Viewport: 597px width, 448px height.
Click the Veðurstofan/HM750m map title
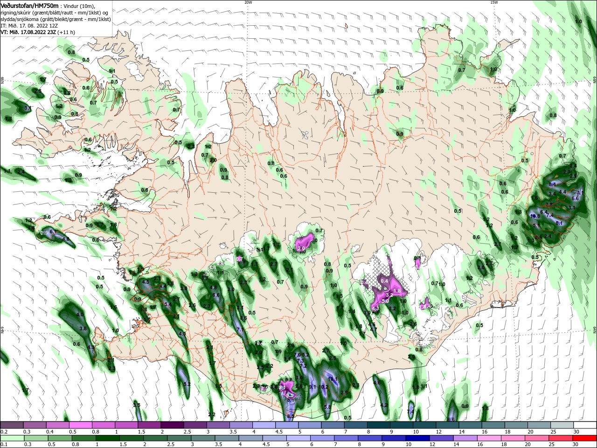pos(30,6)
